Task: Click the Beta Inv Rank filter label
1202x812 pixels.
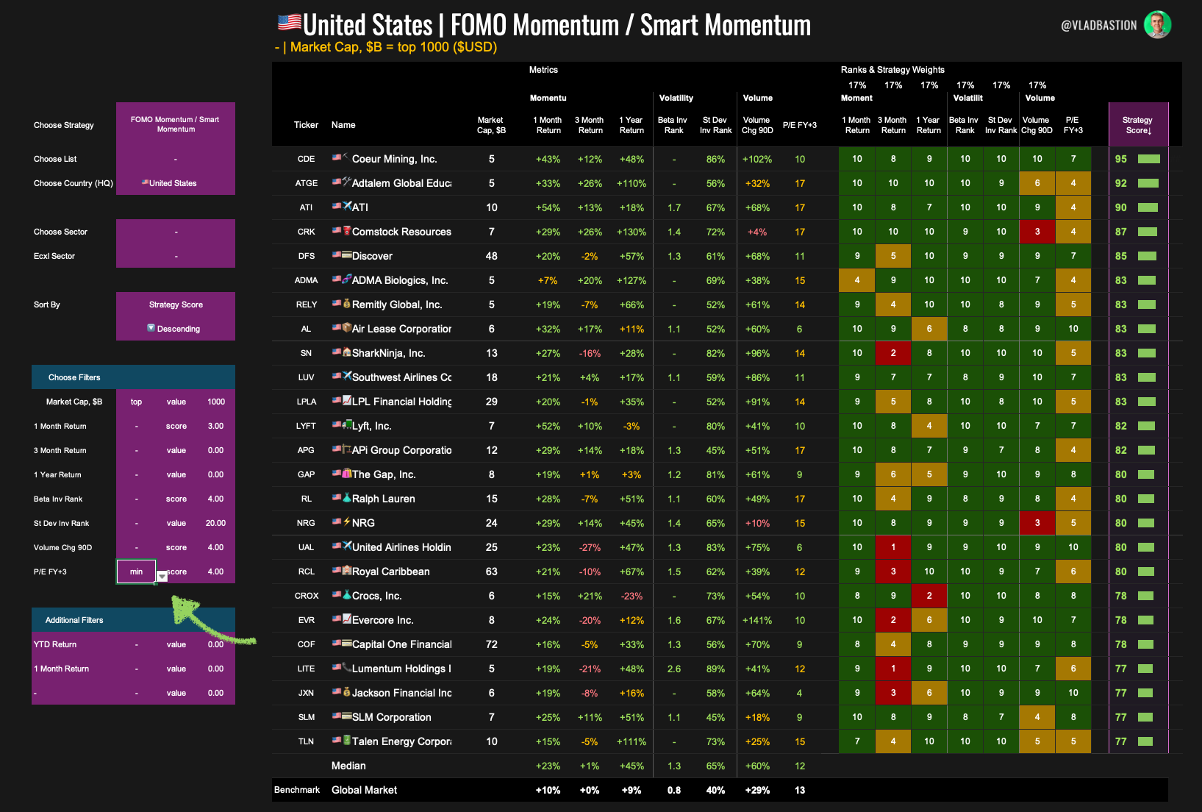Action: tap(58, 499)
